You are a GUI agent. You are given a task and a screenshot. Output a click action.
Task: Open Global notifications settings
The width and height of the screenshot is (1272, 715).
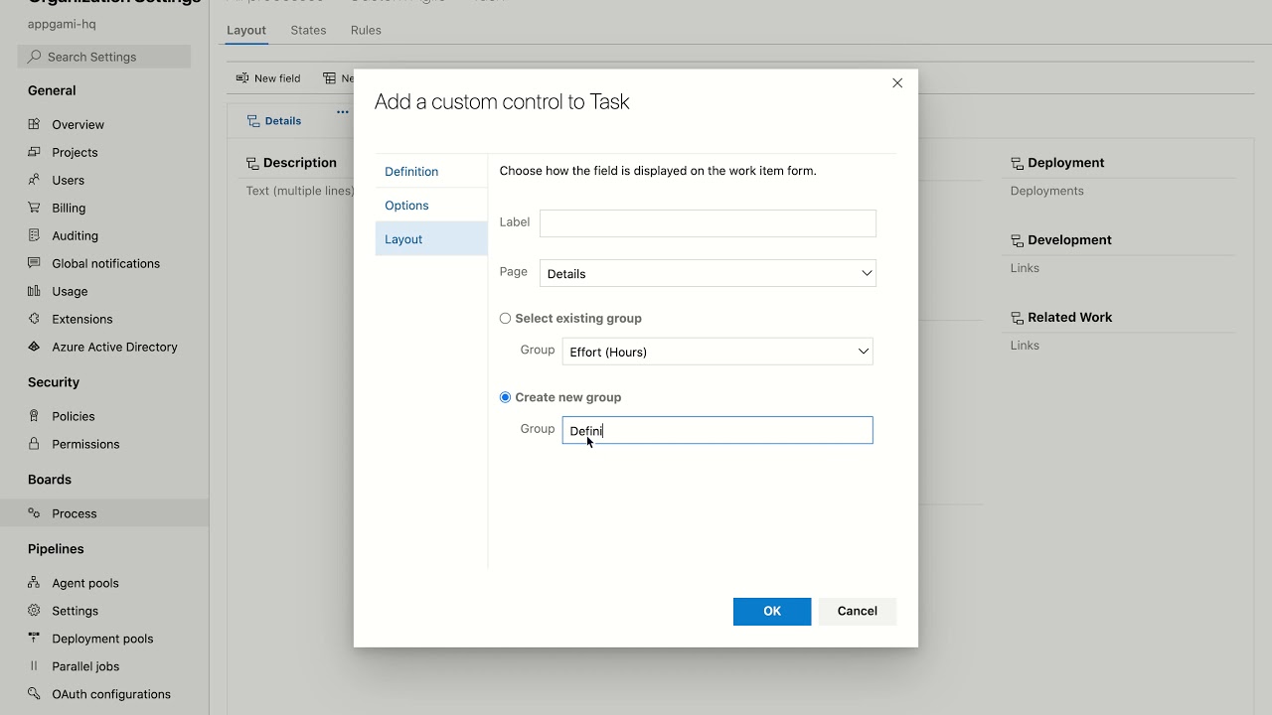(106, 263)
